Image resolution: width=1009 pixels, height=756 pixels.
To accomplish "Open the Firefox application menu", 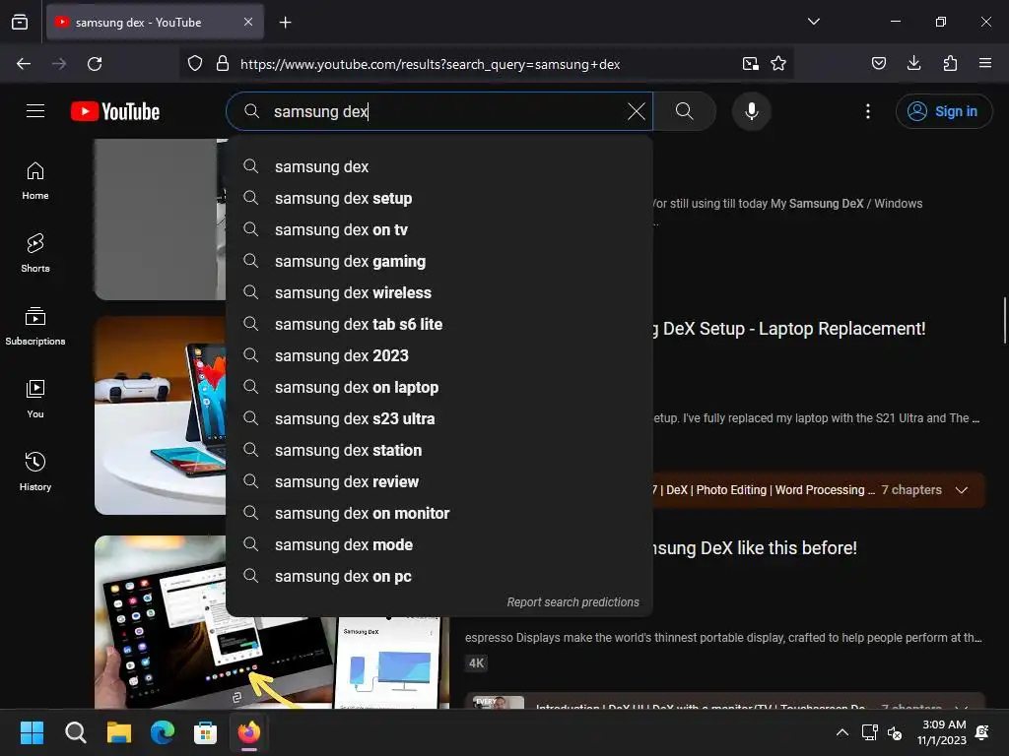I will tap(985, 63).
